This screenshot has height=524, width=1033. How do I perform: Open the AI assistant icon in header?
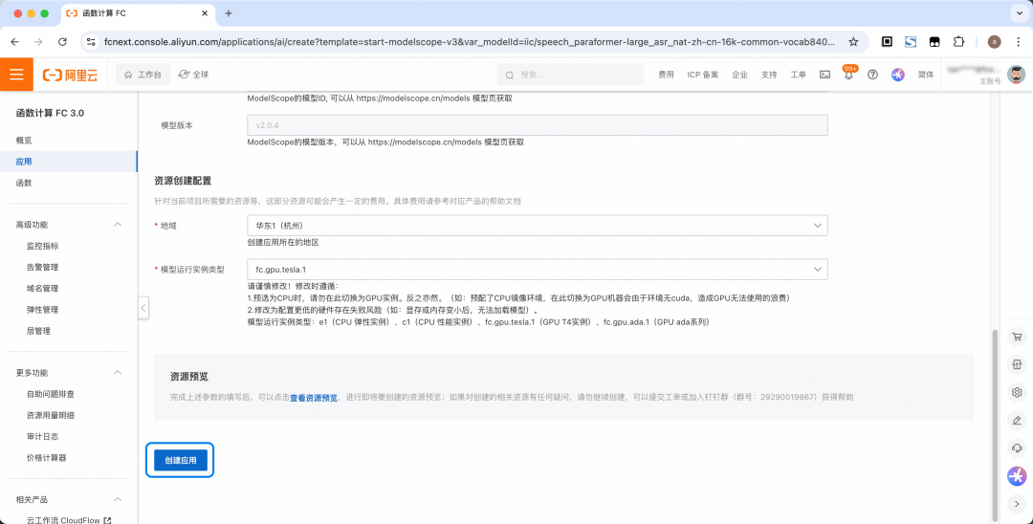pos(897,75)
